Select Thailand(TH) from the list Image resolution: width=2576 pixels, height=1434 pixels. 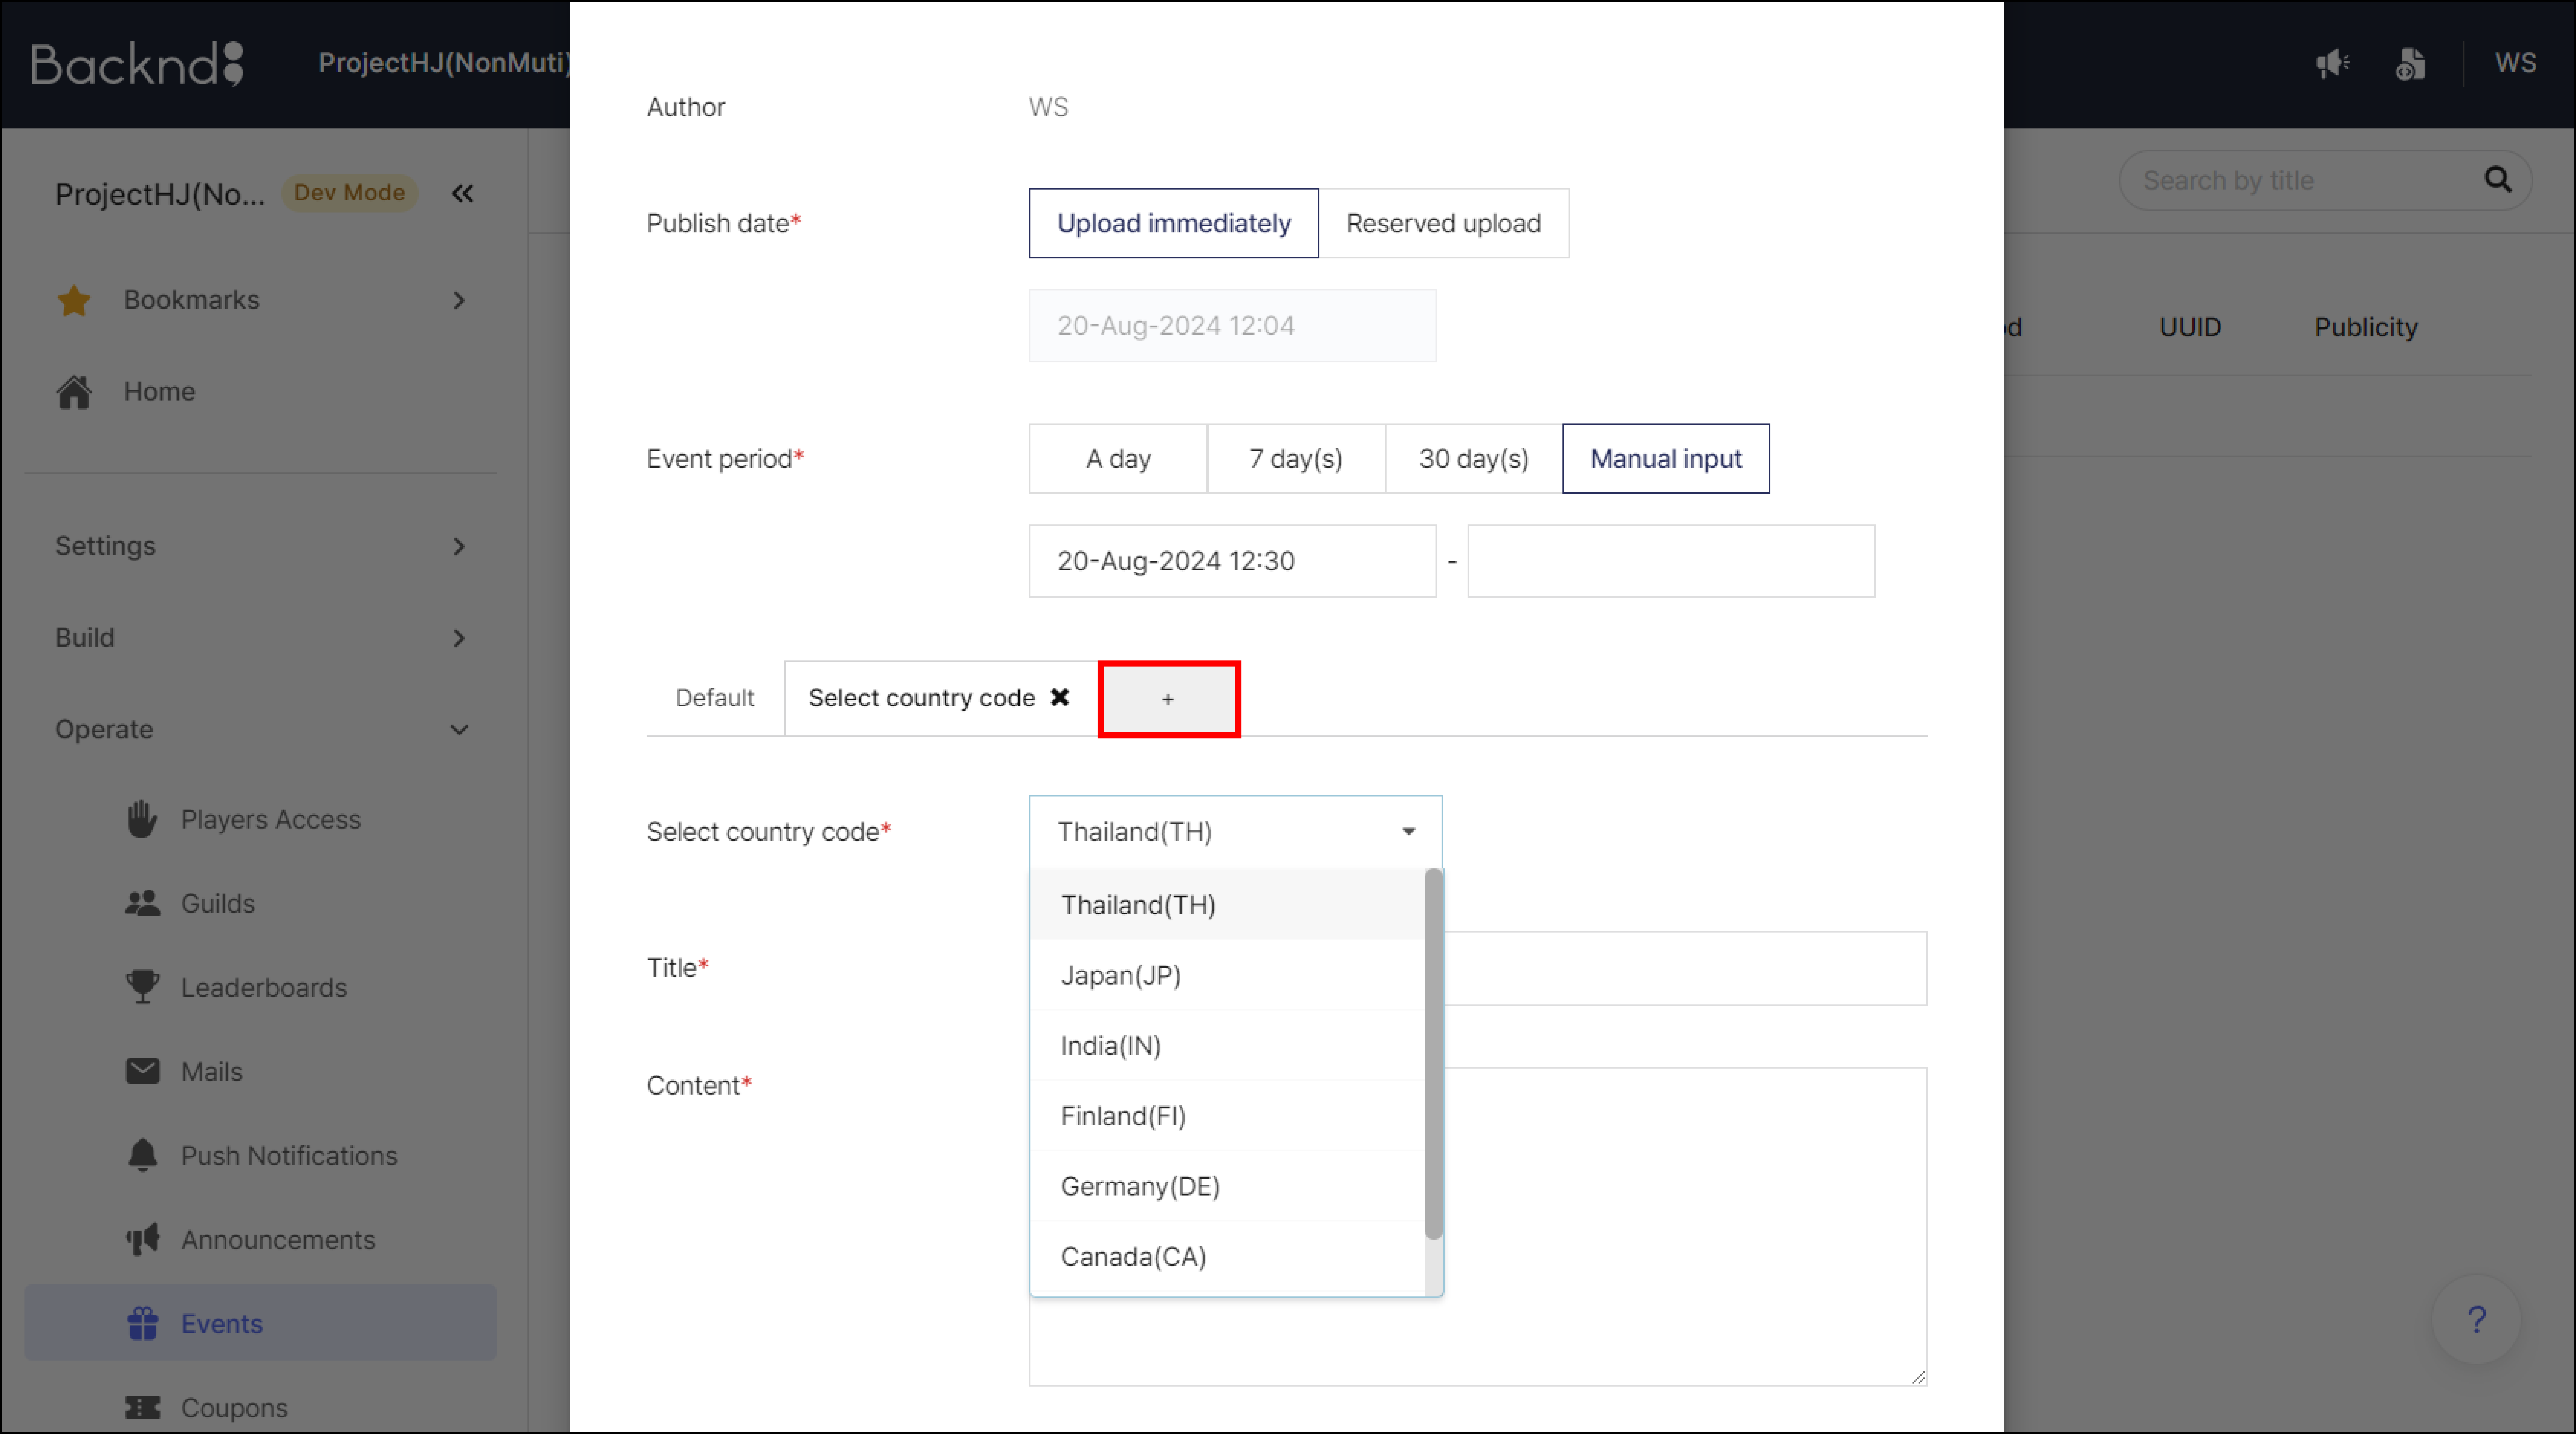1227,905
